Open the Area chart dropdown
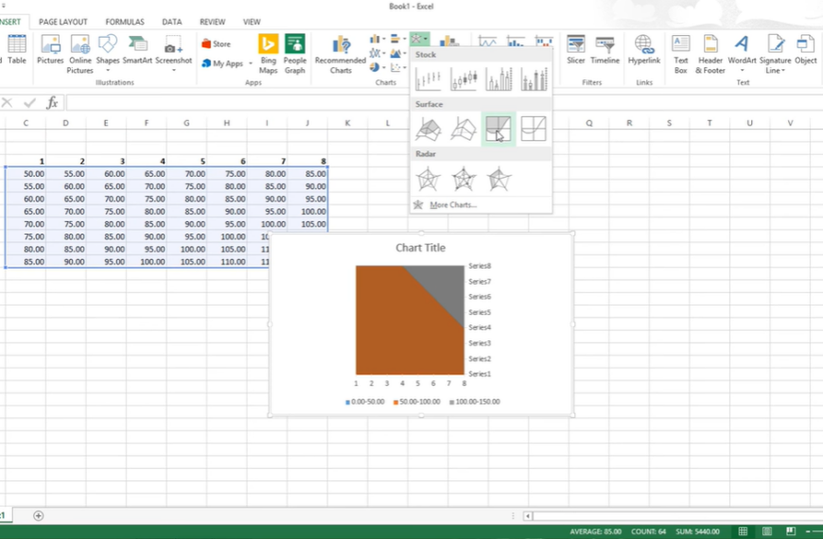 (x=398, y=53)
